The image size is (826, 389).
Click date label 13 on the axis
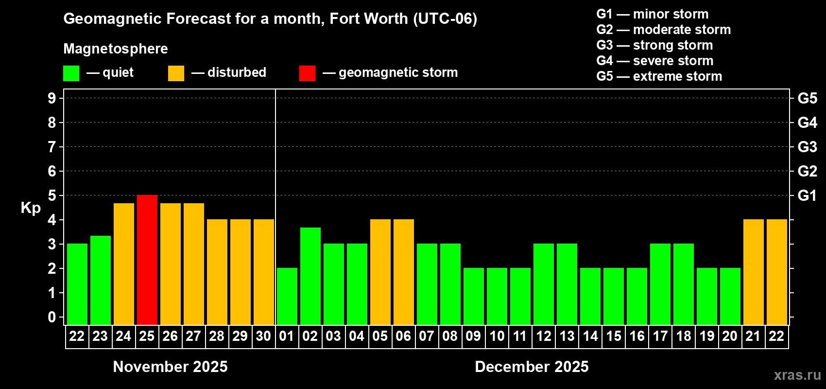click(x=567, y=336)
